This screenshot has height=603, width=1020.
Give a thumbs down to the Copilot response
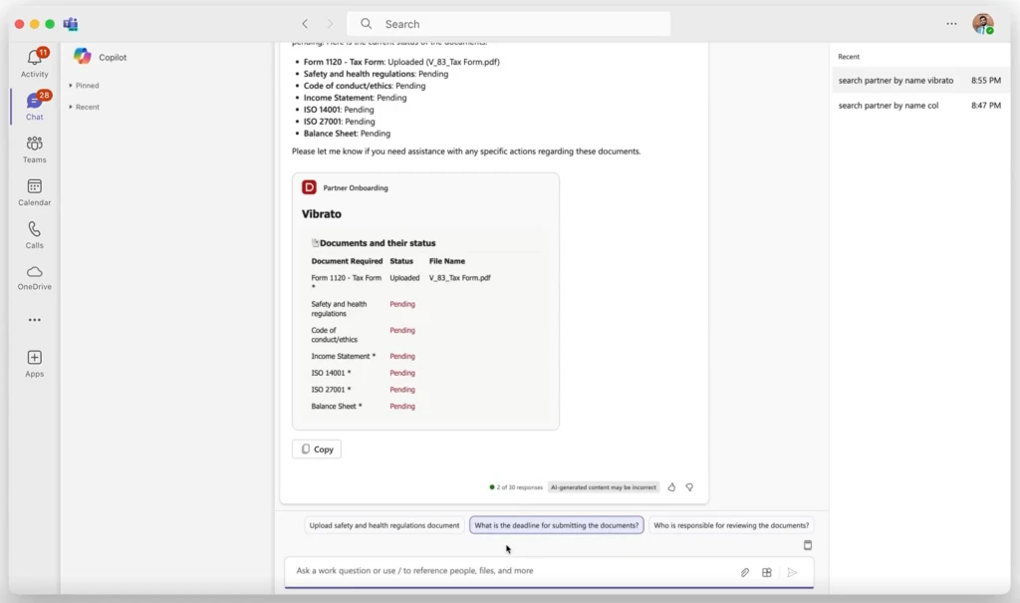click(x=691, y=486)
